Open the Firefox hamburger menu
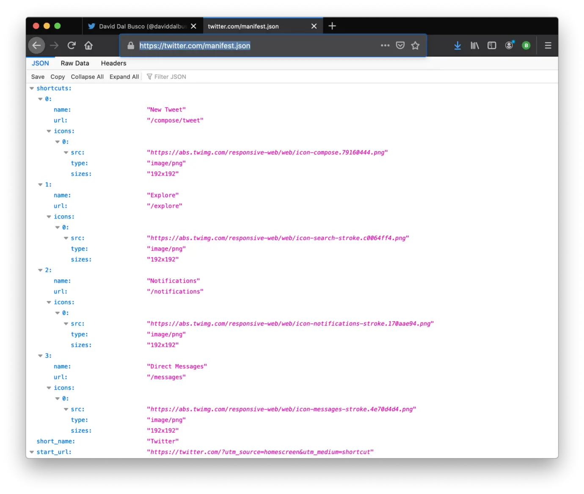This screenshot has height=494, width=584. [548, 46]
